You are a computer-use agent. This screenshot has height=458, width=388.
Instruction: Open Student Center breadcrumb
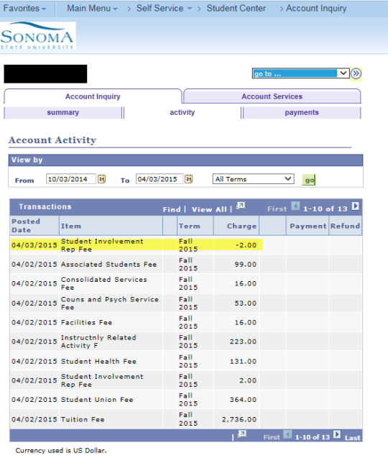(236, 8)
